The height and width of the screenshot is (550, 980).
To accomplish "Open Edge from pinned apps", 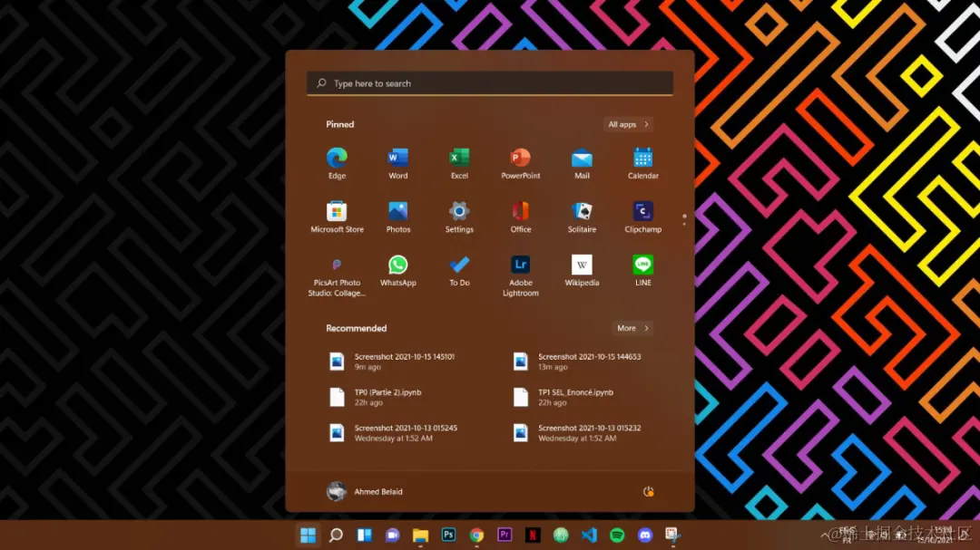I will point(337,164).
